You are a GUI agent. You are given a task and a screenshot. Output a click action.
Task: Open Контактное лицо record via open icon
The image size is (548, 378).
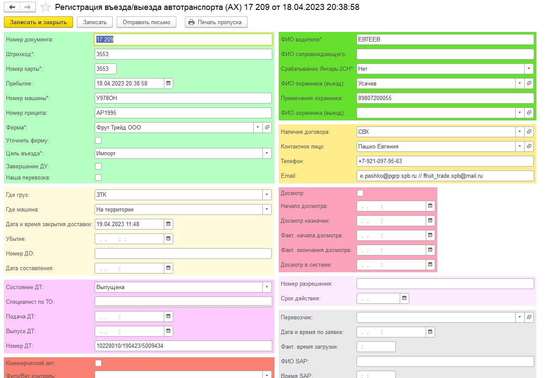pos(529,146)
